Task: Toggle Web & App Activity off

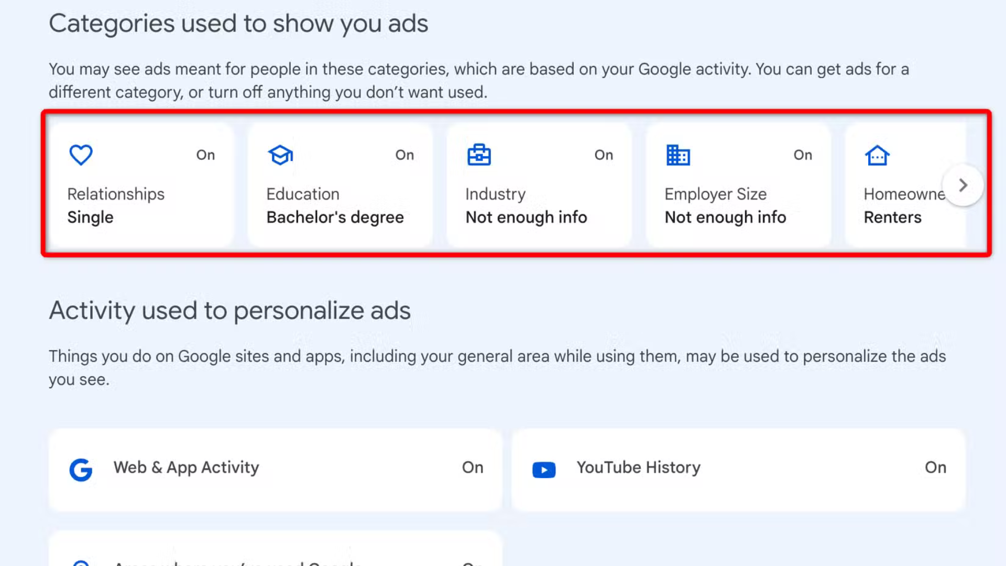Action: (472, 467)
